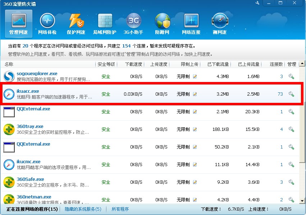Edit upload limit for ikuacc.exe
The image size is (306, 215).
click(195, 94)
